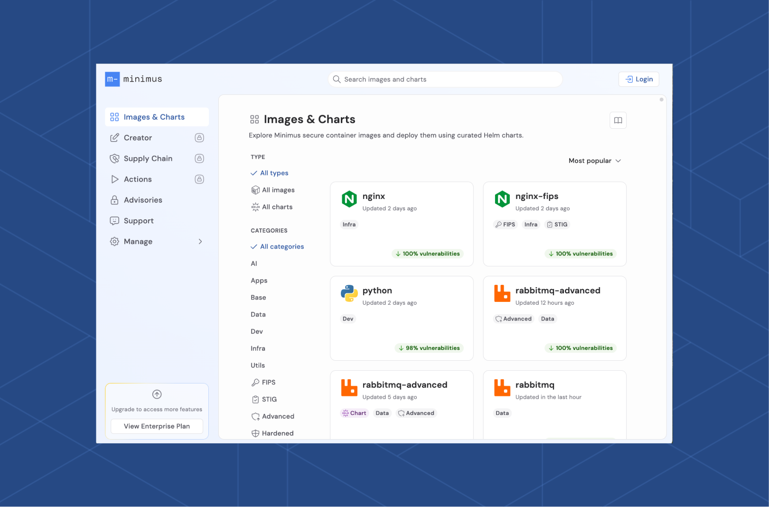Open the Advisories sidebar item
The image size is (769, 507).
click(x=157, y=200)
